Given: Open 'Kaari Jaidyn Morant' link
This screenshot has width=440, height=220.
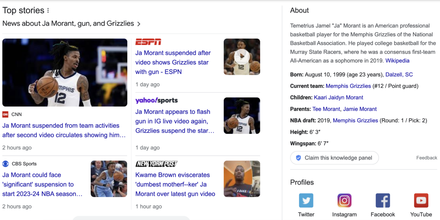Looking at the screenshot, I should 338,97.
